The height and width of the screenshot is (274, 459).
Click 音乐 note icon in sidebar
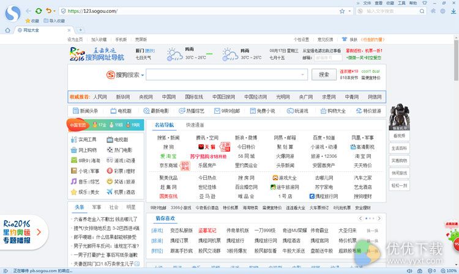point(74,182)
